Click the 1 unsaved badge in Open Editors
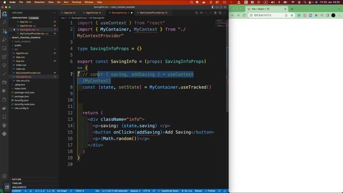The width and height of the screenshot is (343, 193). pos(33,18)
